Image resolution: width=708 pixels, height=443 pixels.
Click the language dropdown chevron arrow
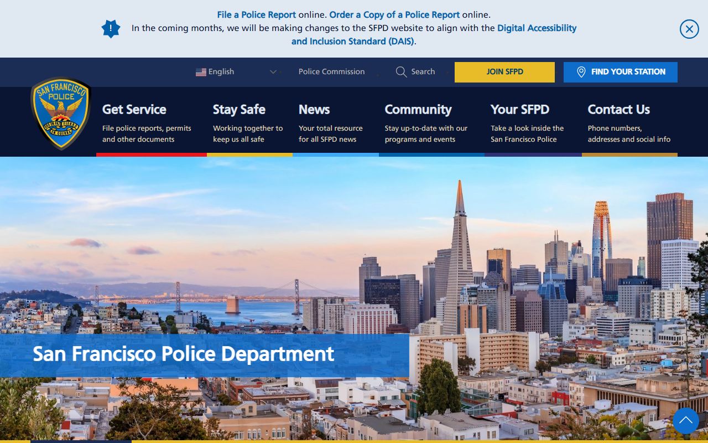273,72
